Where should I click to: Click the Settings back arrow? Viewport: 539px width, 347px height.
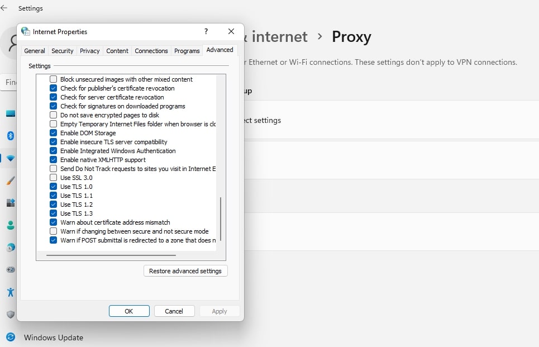4,8
